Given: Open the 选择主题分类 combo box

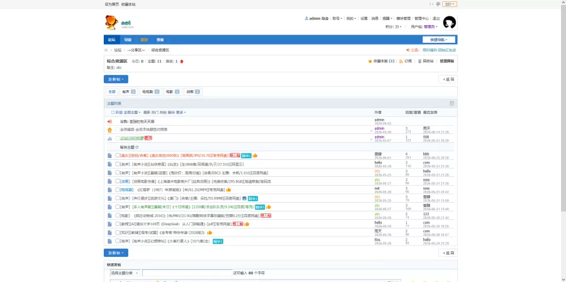Looking at the screenshot, I should (125, 273).
